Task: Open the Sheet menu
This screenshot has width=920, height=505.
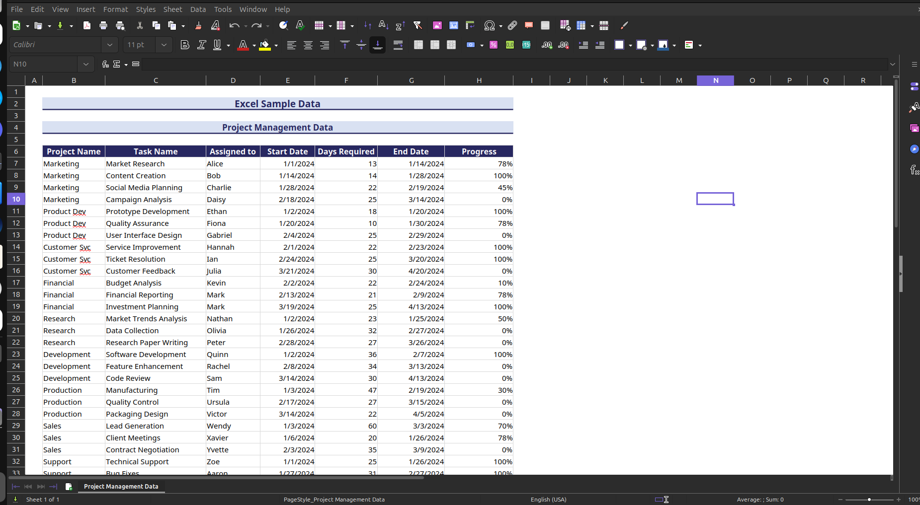Action: pos(172,9)
